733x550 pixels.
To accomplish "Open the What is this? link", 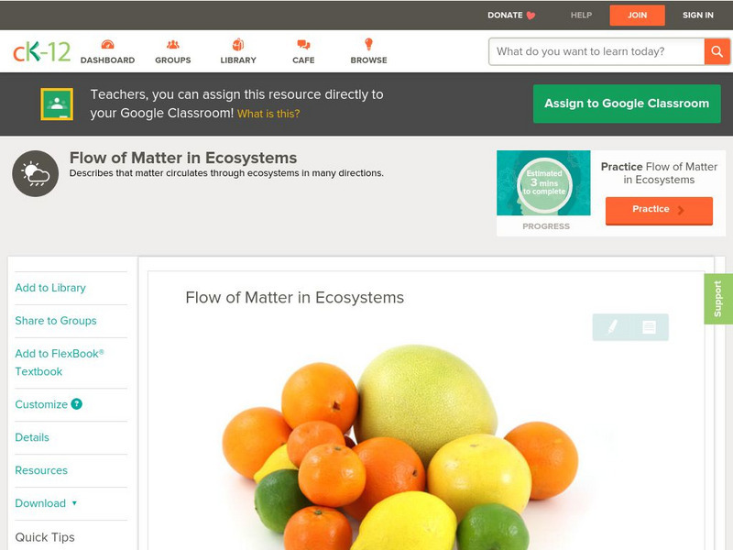I will (x=268, y=114).
